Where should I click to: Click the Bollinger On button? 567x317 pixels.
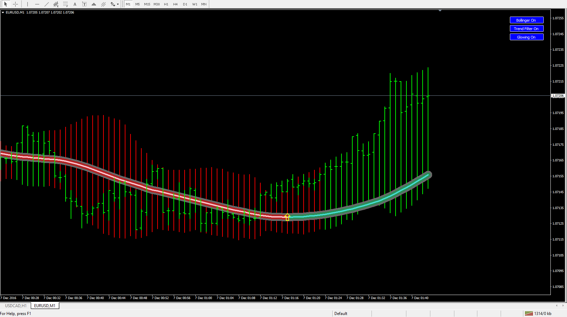526,20
